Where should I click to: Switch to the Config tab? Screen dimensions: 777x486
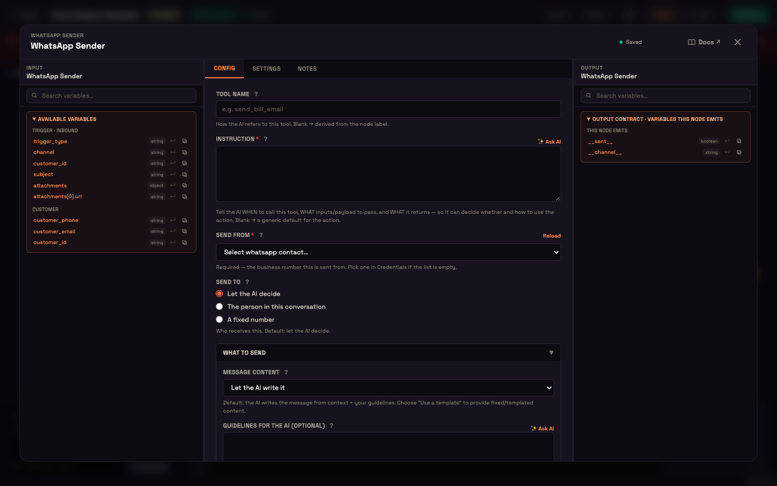point(224,69)
